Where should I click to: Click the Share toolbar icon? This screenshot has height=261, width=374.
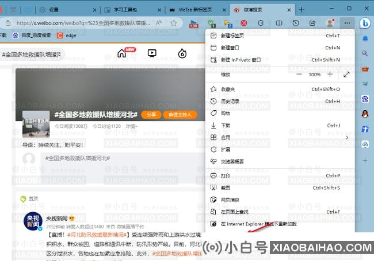coord(312,23)
